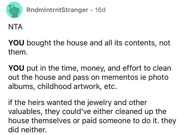Image resolution: width=190 pixels, height=135 pixels.
Task: Click the bold "YOU" before "bought the house"
Action: [x=16, y=43]
